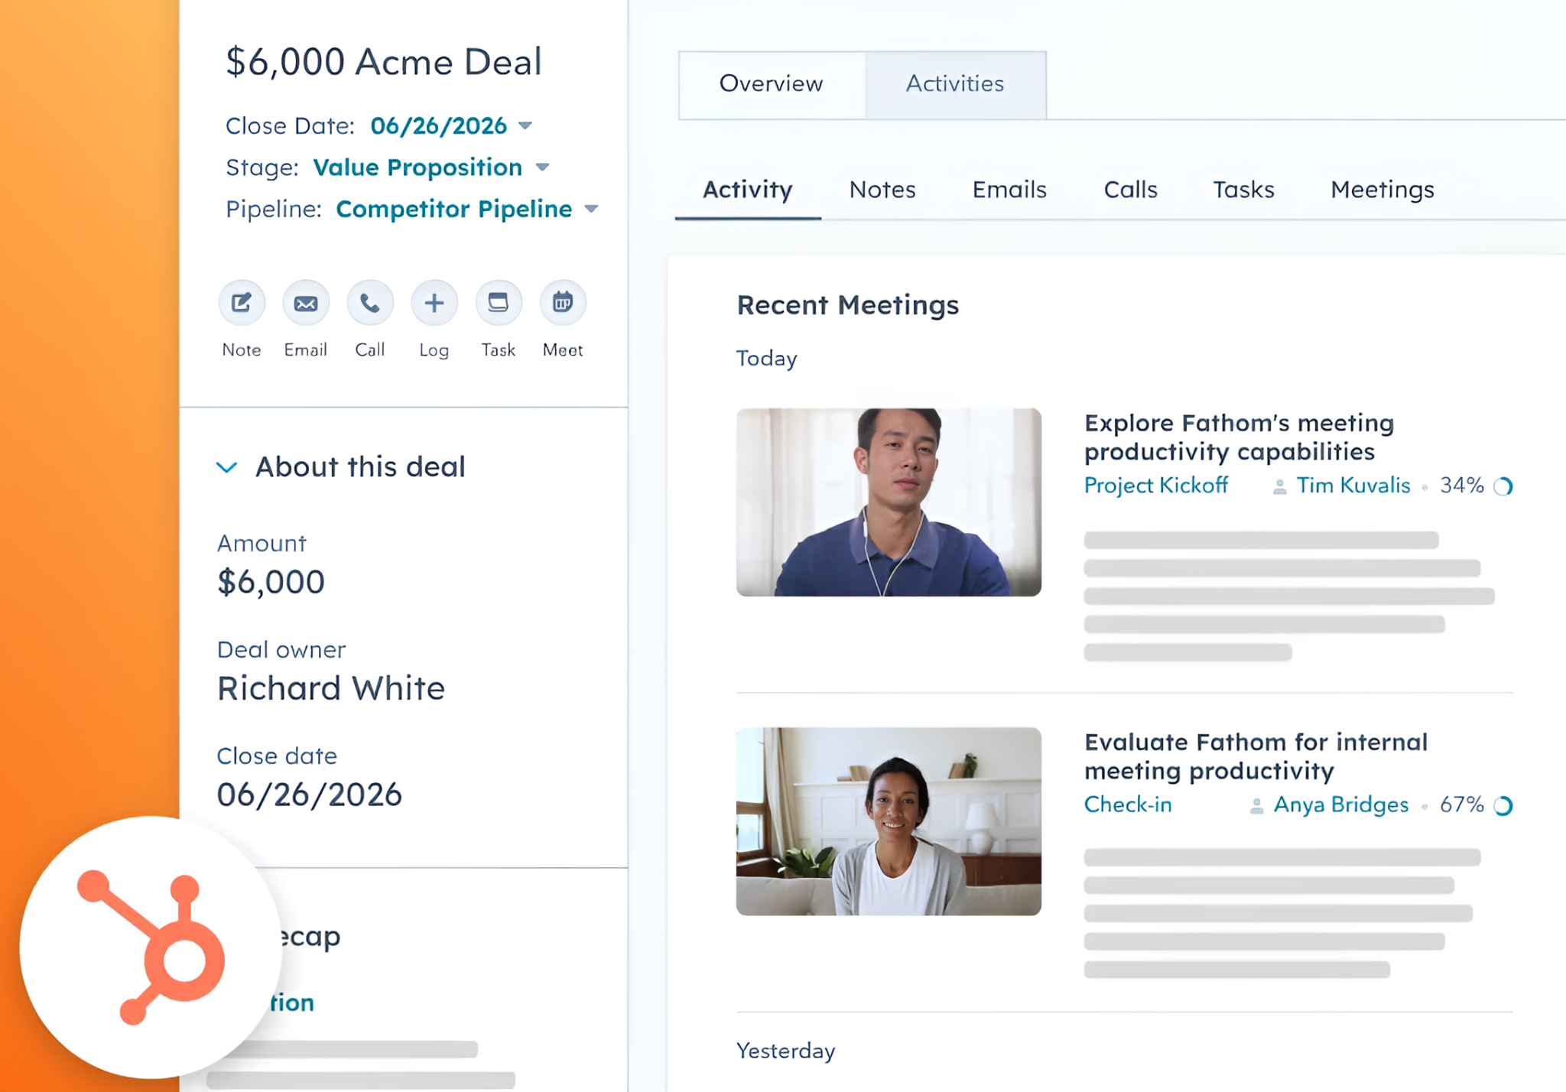Open the Evaluate Fathom for internal meeting title
Image resolution: width=1566 pixels, height=1092 pixels.
pyautogui.click(x=1256, y=756)
